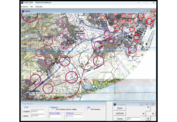This screenshot has width=177, height=122.
Task: Select red cell marker 153
Action: 136,37
